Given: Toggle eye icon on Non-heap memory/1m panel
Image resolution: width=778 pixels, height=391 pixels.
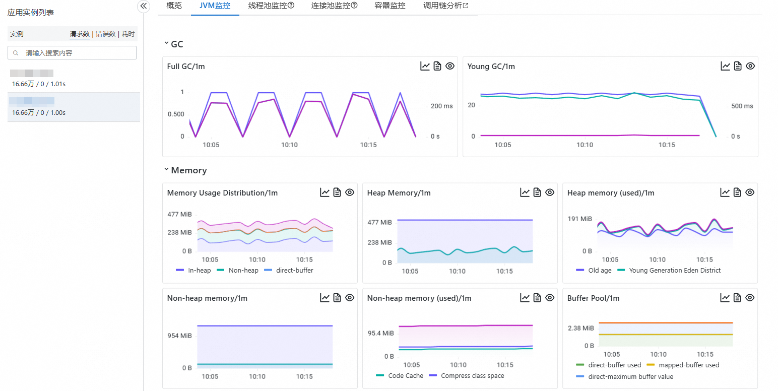Looking at the screenshot, I should click(350, 298).
